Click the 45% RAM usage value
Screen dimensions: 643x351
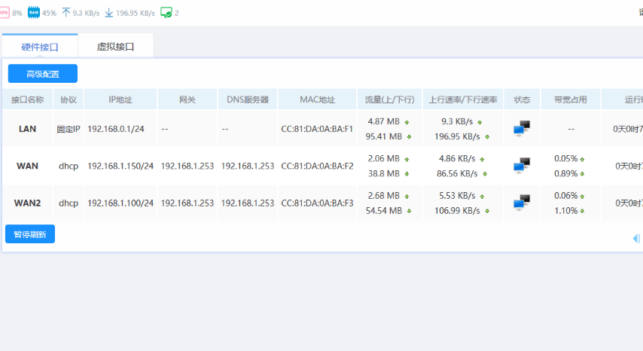(x=49, y=13)
